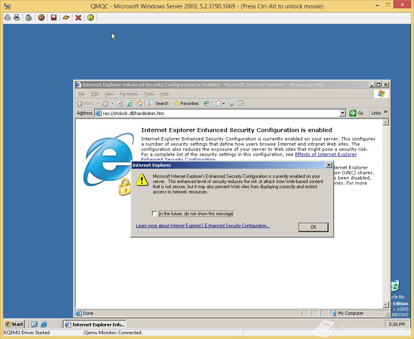Screen dimensions: 414x339
Task: Open the Favorites menu
Action: (128, 94)
